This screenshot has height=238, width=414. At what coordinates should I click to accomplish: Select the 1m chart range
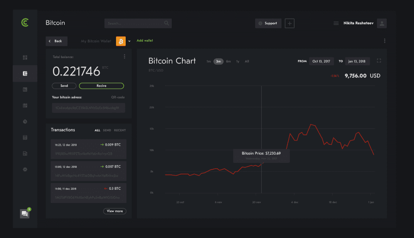209,62
